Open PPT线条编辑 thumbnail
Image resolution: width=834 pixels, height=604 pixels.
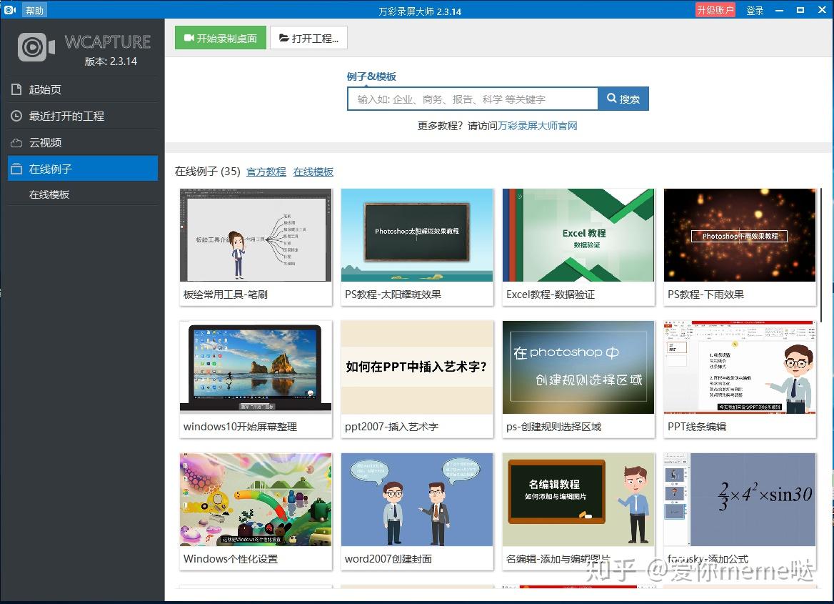click(x=739, y=367)
